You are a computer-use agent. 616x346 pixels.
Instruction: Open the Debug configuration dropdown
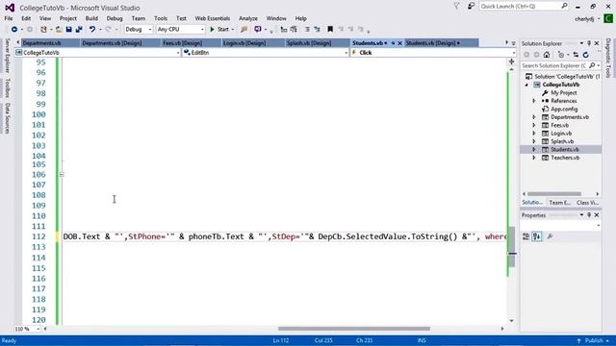[x=139, y=30]
